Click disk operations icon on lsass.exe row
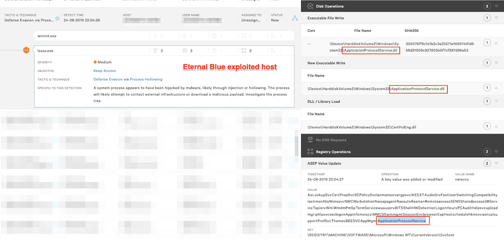The width and height of the screenshot is (504, 240). coord(185,51)
